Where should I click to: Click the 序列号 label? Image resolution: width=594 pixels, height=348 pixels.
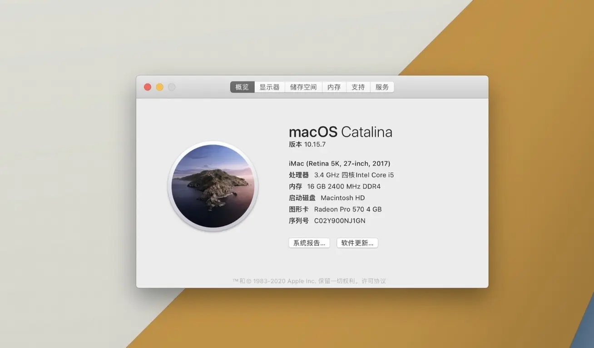tap(299, 221)
